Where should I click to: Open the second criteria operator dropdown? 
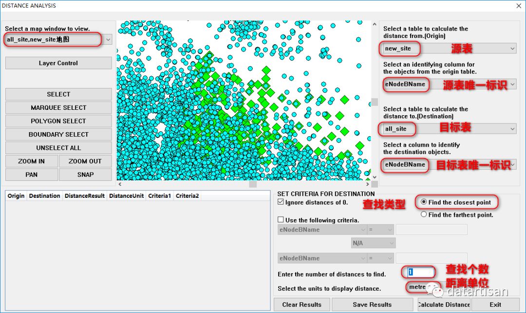pyautogui.click(x=381, y=259)
